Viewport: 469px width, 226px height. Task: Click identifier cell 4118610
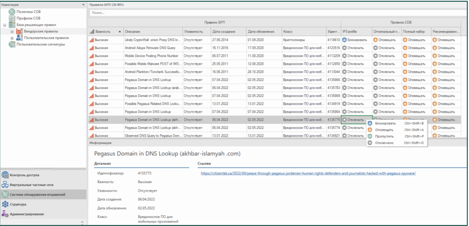coord(334,40)
